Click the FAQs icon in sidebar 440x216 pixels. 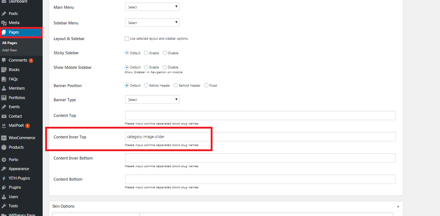click(4, 79)
